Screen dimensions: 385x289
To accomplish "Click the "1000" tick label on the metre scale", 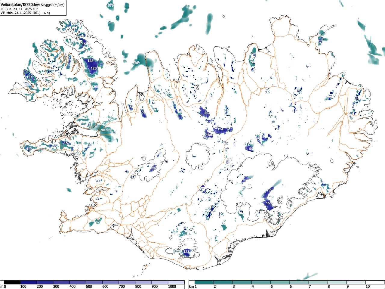I will (172, 287).
